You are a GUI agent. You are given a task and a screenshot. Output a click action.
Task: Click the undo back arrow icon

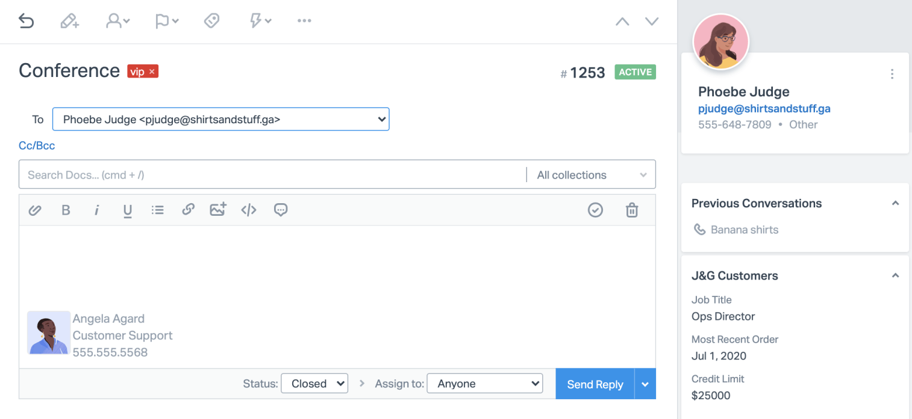click(26, 21)
